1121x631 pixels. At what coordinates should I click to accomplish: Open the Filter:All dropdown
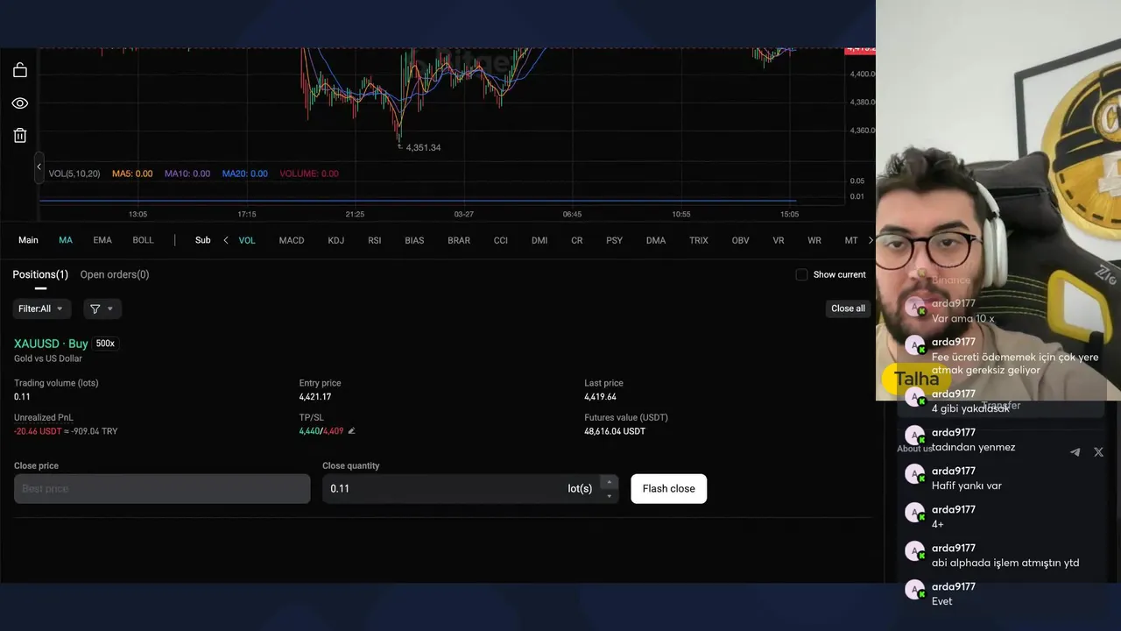(x=41, y=308)
